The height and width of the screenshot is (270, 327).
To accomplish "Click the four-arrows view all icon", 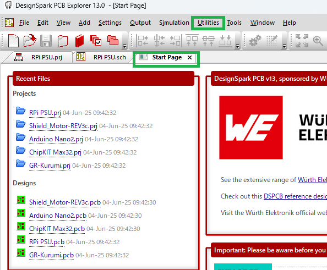I will pyautogui.click(x=302, y=41).
